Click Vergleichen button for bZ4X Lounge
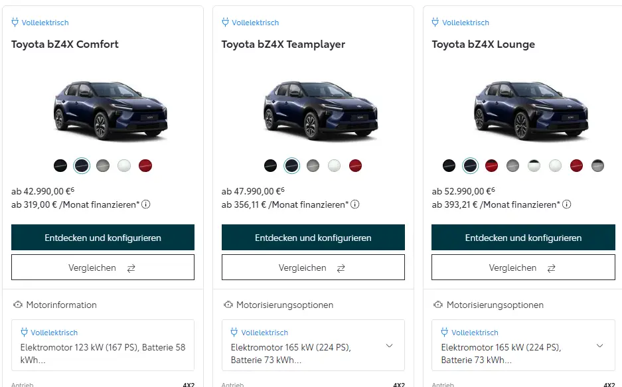This screenshot has width=622, height=387. (522, 268)
